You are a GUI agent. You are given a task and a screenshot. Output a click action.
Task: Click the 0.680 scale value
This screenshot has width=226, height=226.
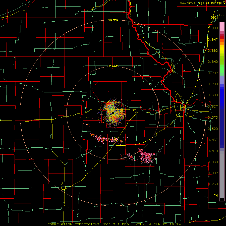tap(213, 95)
